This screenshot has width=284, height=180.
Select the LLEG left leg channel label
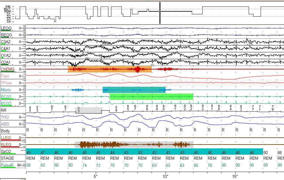pos(6,138)
